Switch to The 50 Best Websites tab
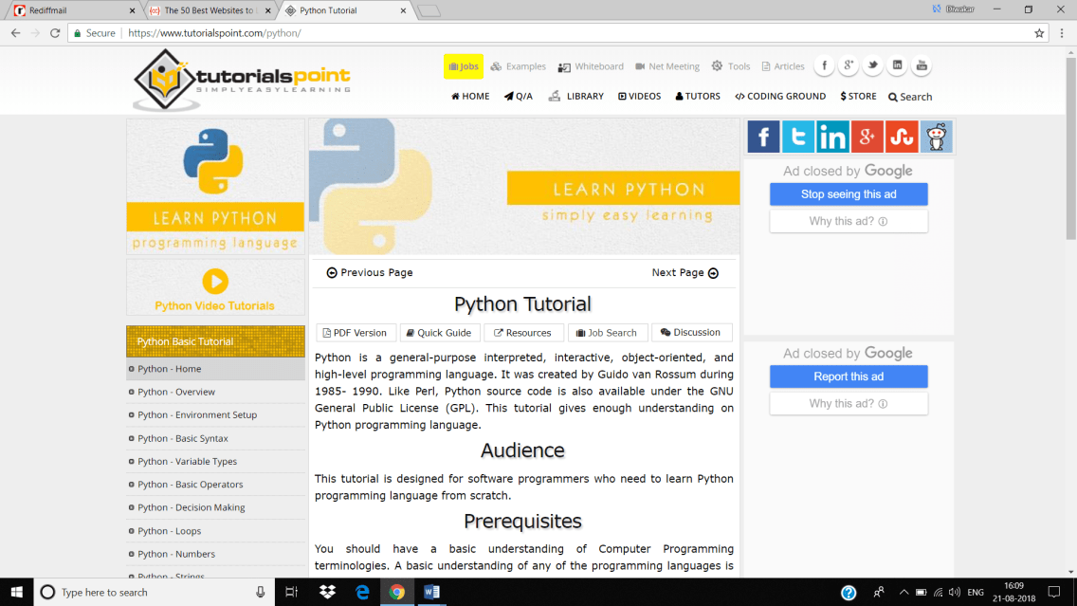The height and width of the screenshot is (606, 1077). 210,10
